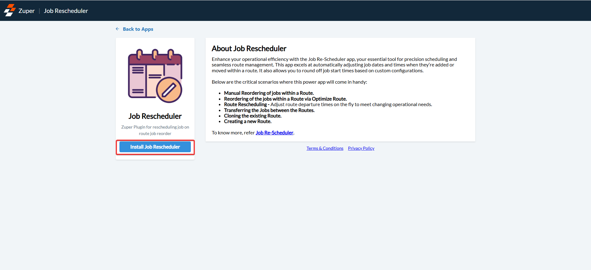
Task: Click the Below are the critical scenarios sentence
Action: tap(289, 82)
